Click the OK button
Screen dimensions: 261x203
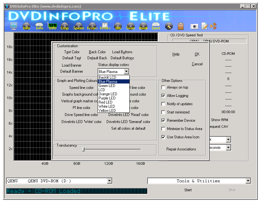pos(197,54)
